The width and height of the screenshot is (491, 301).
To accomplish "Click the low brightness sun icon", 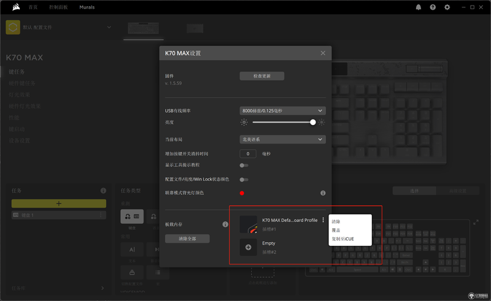I will pyautogui.click(x=244, y=123).
